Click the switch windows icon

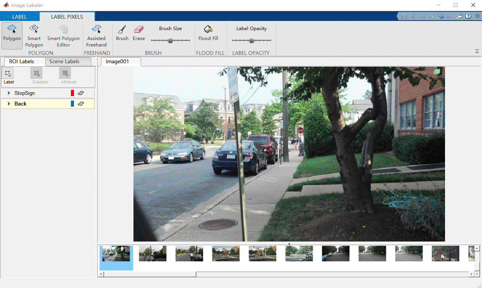coord(459,16)
